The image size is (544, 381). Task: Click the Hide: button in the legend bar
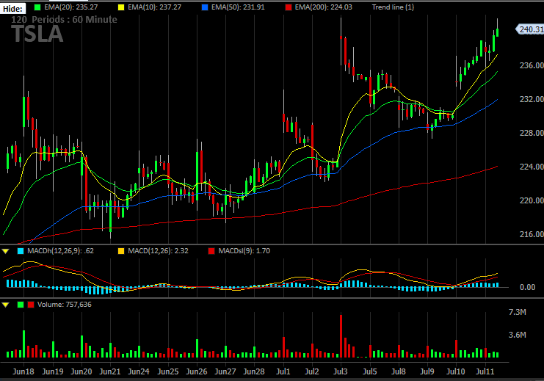pos(12,8)
